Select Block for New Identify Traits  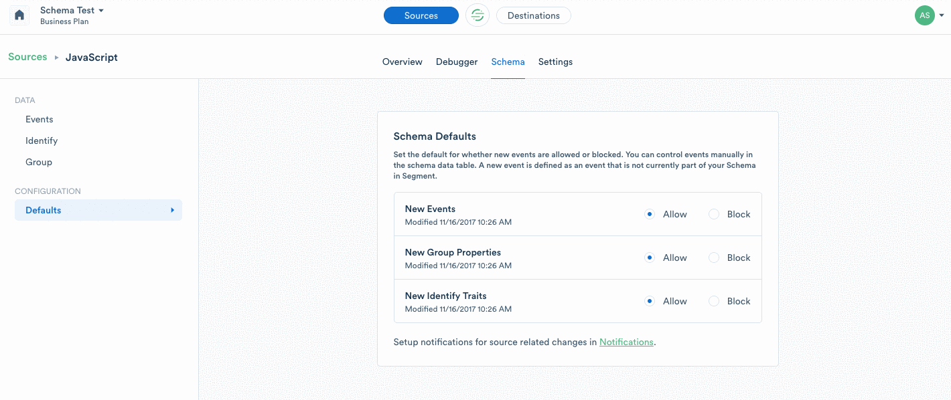(x=714, y=301)
